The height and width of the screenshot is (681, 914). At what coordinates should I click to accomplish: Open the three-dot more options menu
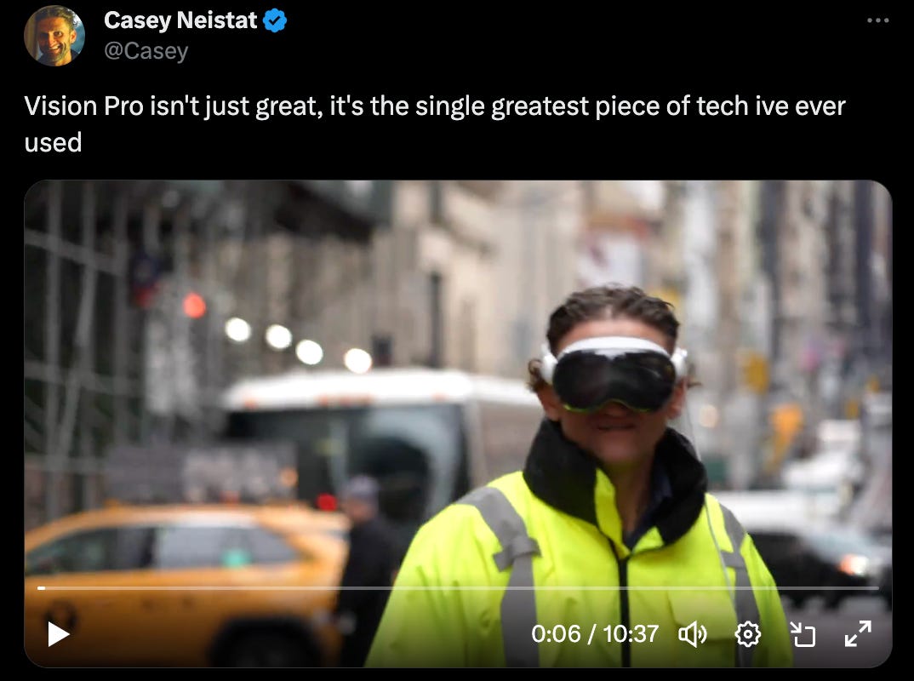878,20
